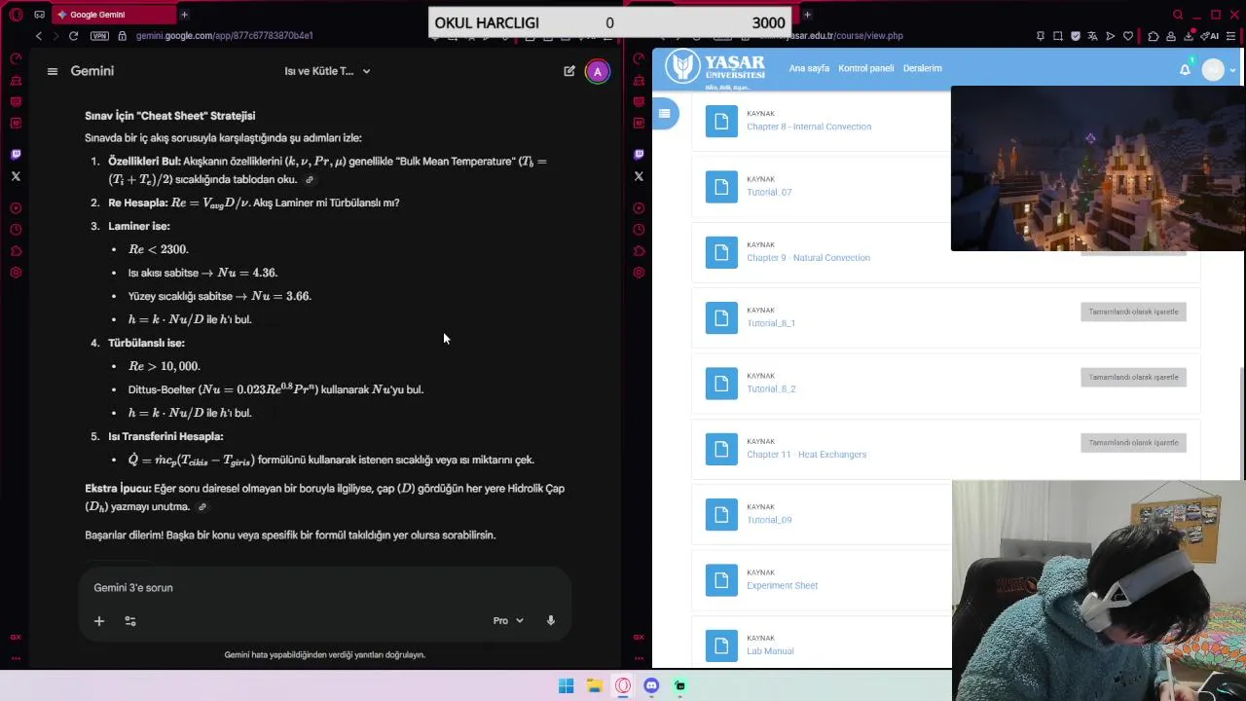Open the Gemini main menu hamburger
1246x701 pixels.
tap(53, 71)
